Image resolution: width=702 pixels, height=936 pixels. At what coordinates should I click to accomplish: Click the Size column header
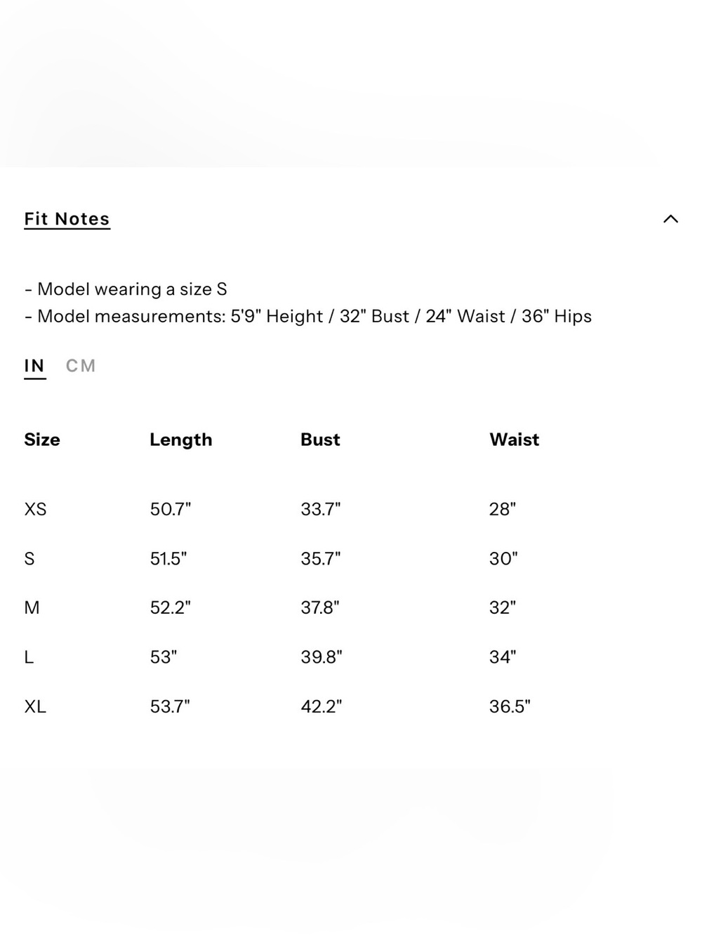click(x=42, y=440)
